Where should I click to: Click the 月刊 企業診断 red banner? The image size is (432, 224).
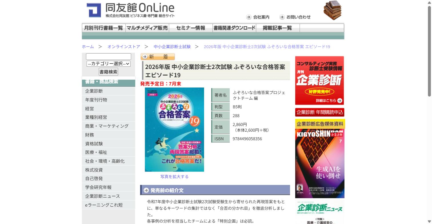319,81
